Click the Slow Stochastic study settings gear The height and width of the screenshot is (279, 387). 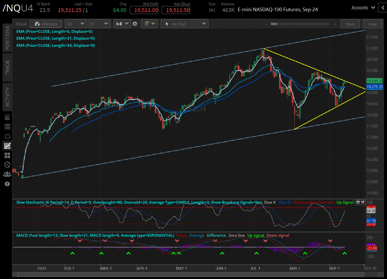[359, 202]
